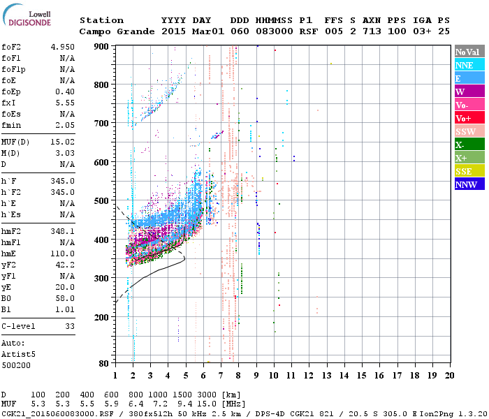
Task: Select the W purple legend swatch
Action: (x=469, y=91)
